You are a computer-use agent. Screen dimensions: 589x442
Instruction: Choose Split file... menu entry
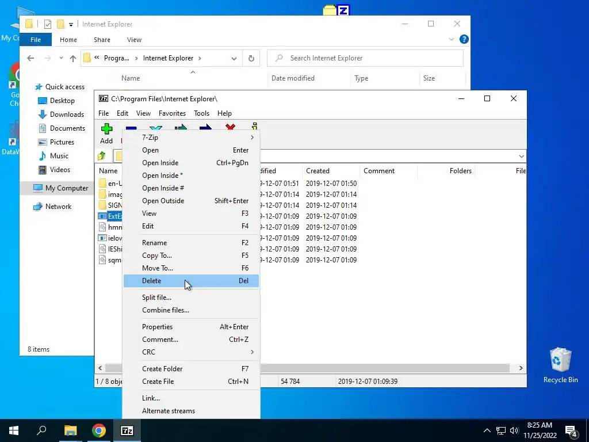tap(191, 298)
